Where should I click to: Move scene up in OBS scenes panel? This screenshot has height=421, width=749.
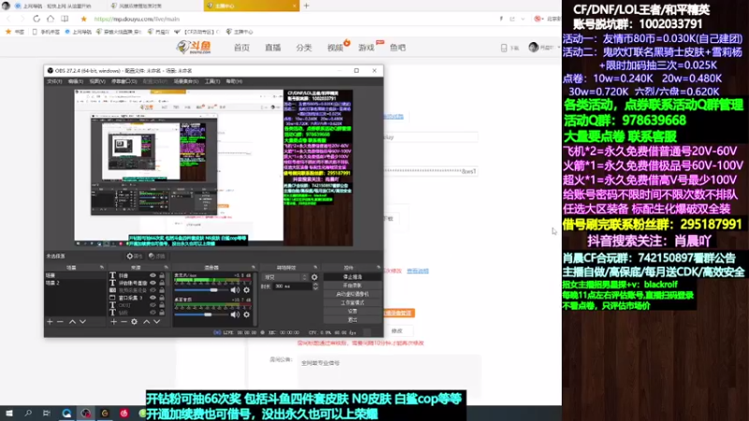click(72, 322)
